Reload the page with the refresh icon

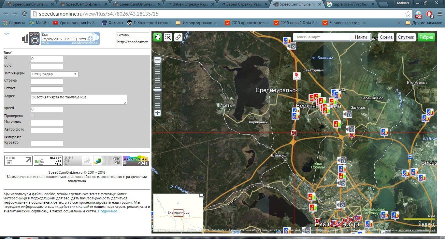[24, 14]
